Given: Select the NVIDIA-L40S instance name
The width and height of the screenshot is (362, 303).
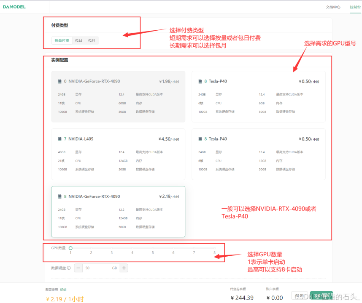Looking at the screenshot, I should 81,139.
